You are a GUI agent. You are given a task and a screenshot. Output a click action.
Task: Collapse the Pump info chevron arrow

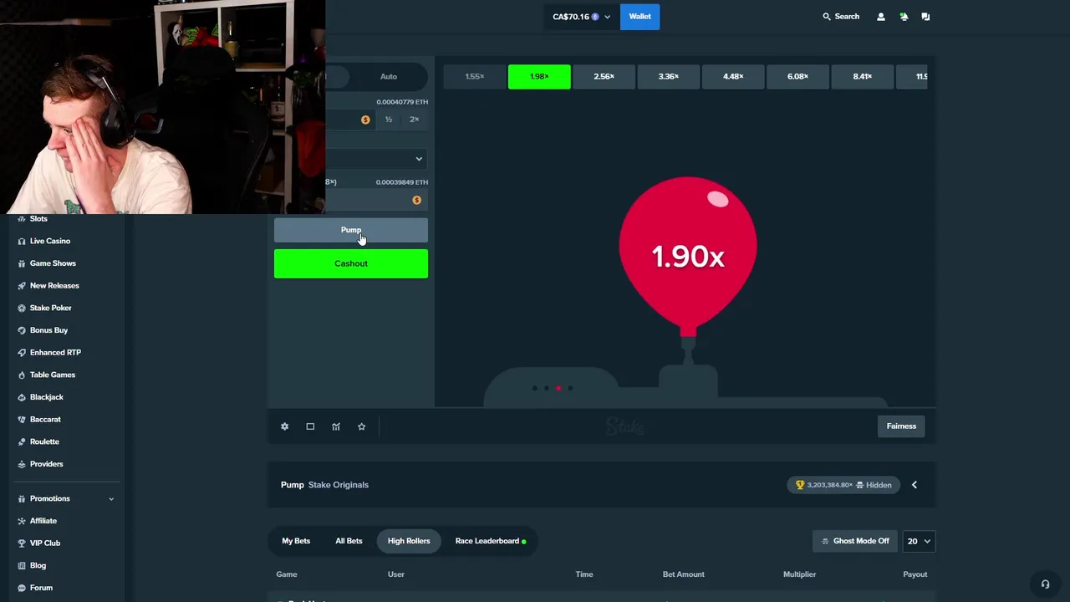click(914, 485)
